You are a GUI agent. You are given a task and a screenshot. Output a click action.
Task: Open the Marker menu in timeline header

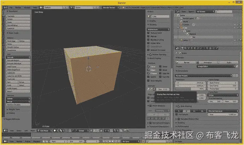[19, 141]
